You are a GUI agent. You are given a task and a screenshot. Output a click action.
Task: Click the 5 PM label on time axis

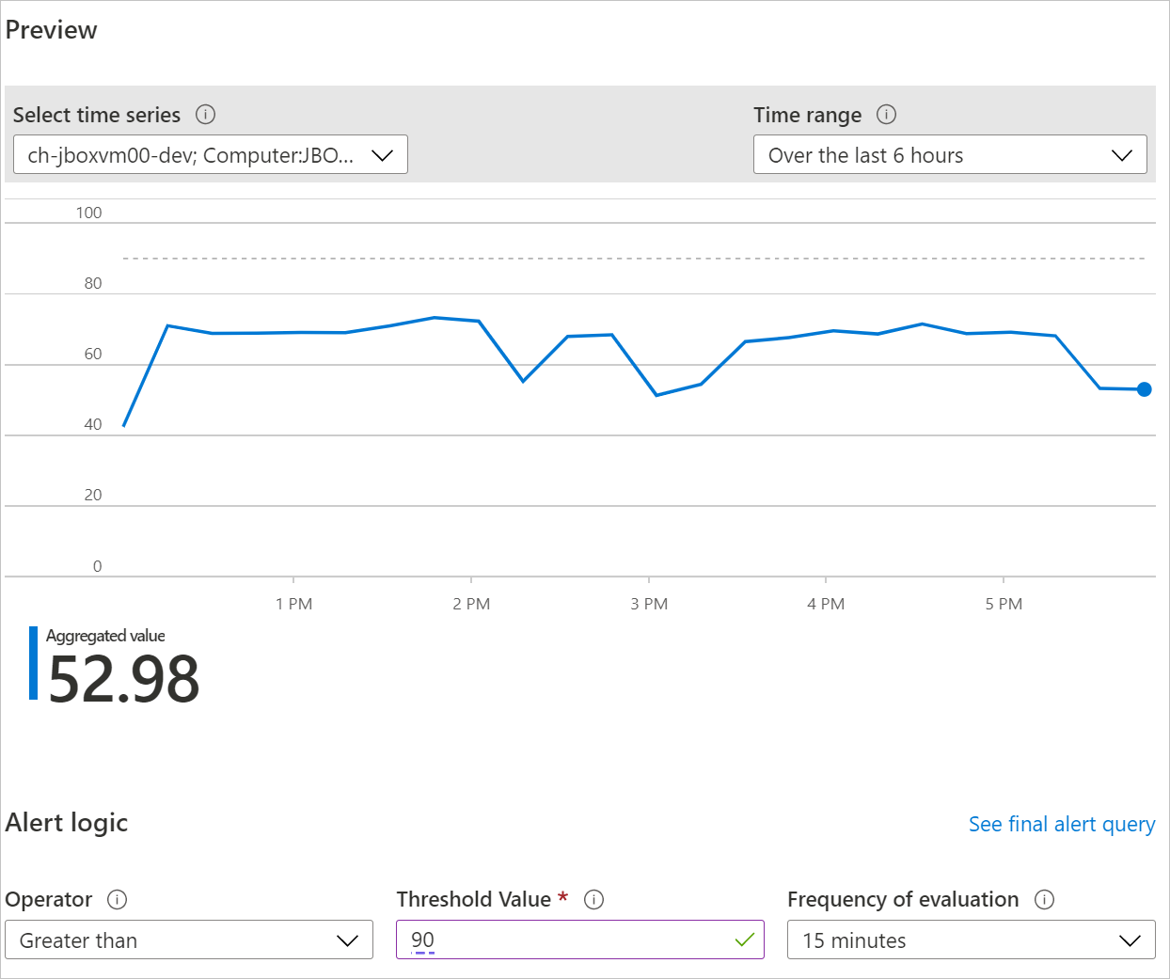[x=1004, y=604]
